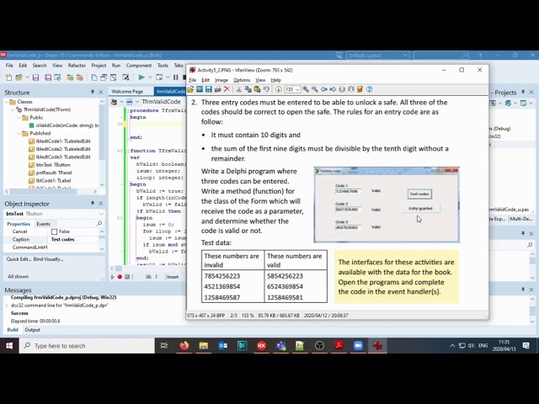Screen dimensions: 539x404
Task: Open IrfanView settings icon with checkmark
Action: tap(360, 89)
